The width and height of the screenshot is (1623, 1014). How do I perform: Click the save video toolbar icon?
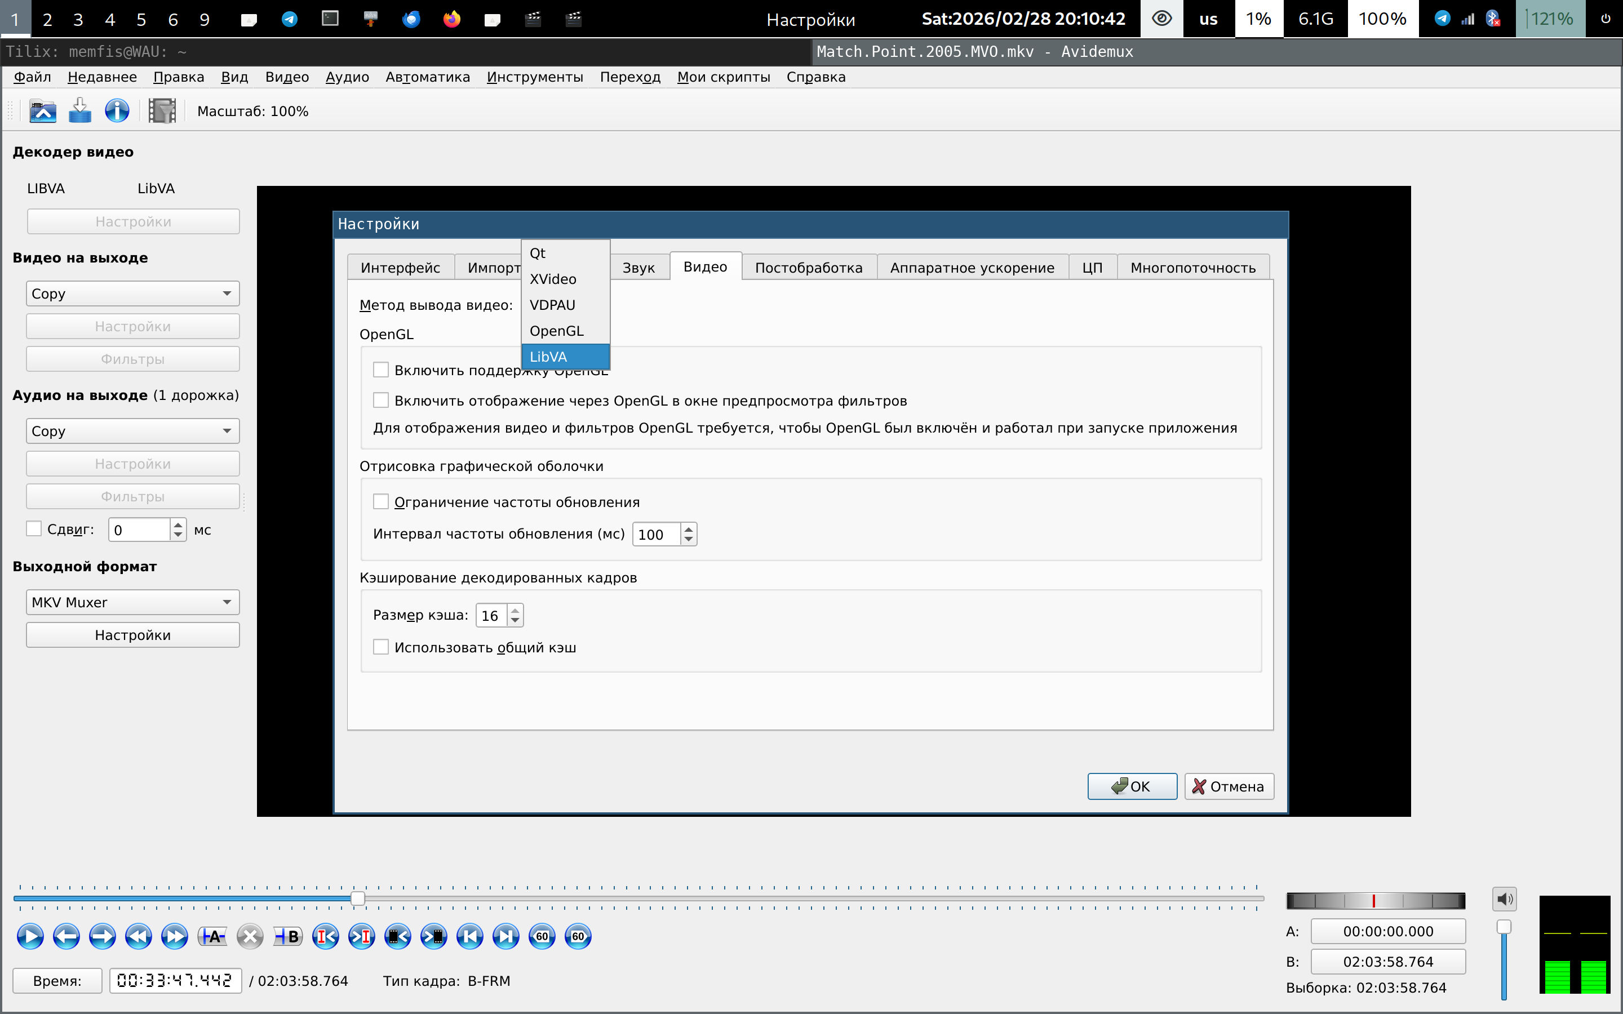pyautogui.click(x=80, y=110)
